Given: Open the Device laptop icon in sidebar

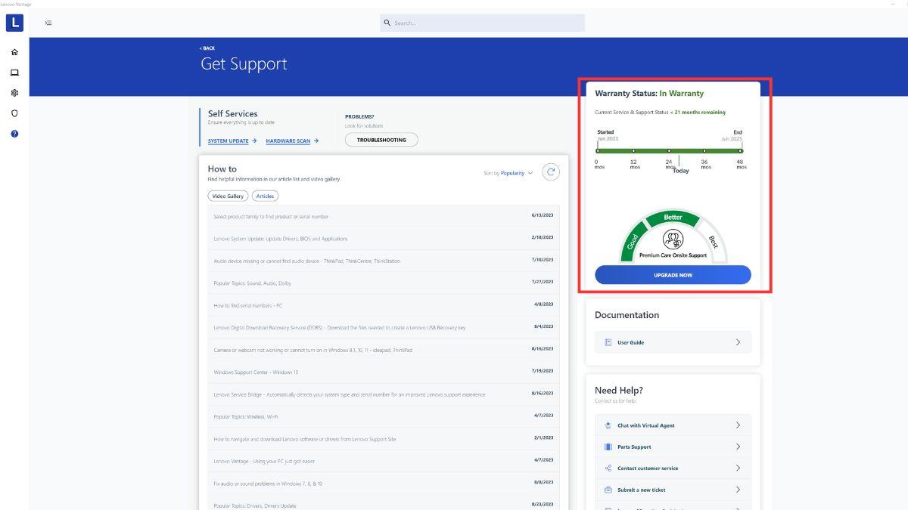Looking at the screenshot, I should pyautogui.click(x=14, y=73).
